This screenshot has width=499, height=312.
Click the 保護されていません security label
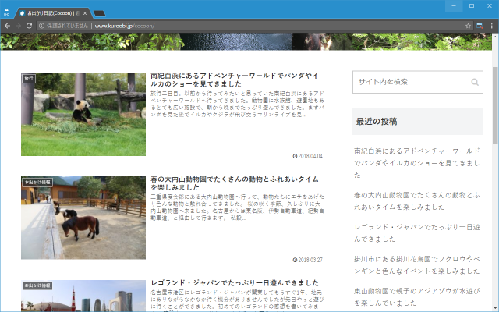click(x=67, y=26)
